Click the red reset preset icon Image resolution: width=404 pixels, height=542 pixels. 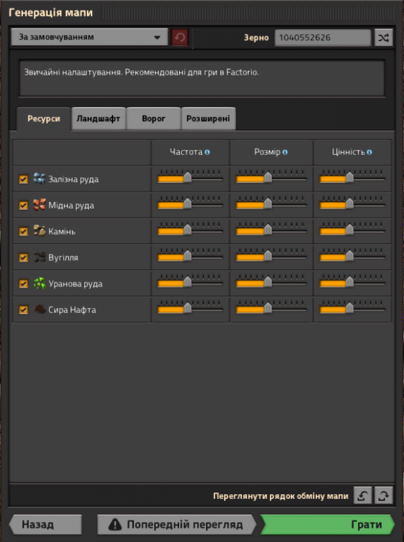[180, 38]
